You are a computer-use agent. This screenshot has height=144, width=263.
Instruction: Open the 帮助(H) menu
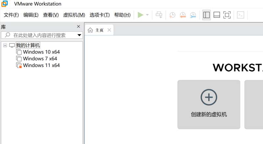pyautogui.click(x=122, y=15)
